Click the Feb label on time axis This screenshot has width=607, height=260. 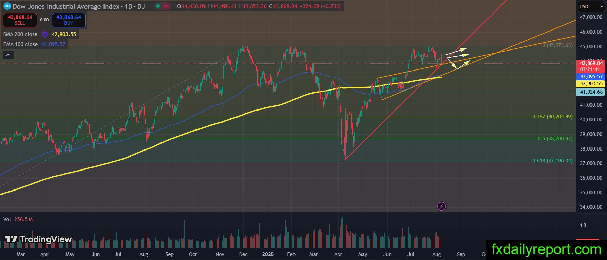pos(291,254)
